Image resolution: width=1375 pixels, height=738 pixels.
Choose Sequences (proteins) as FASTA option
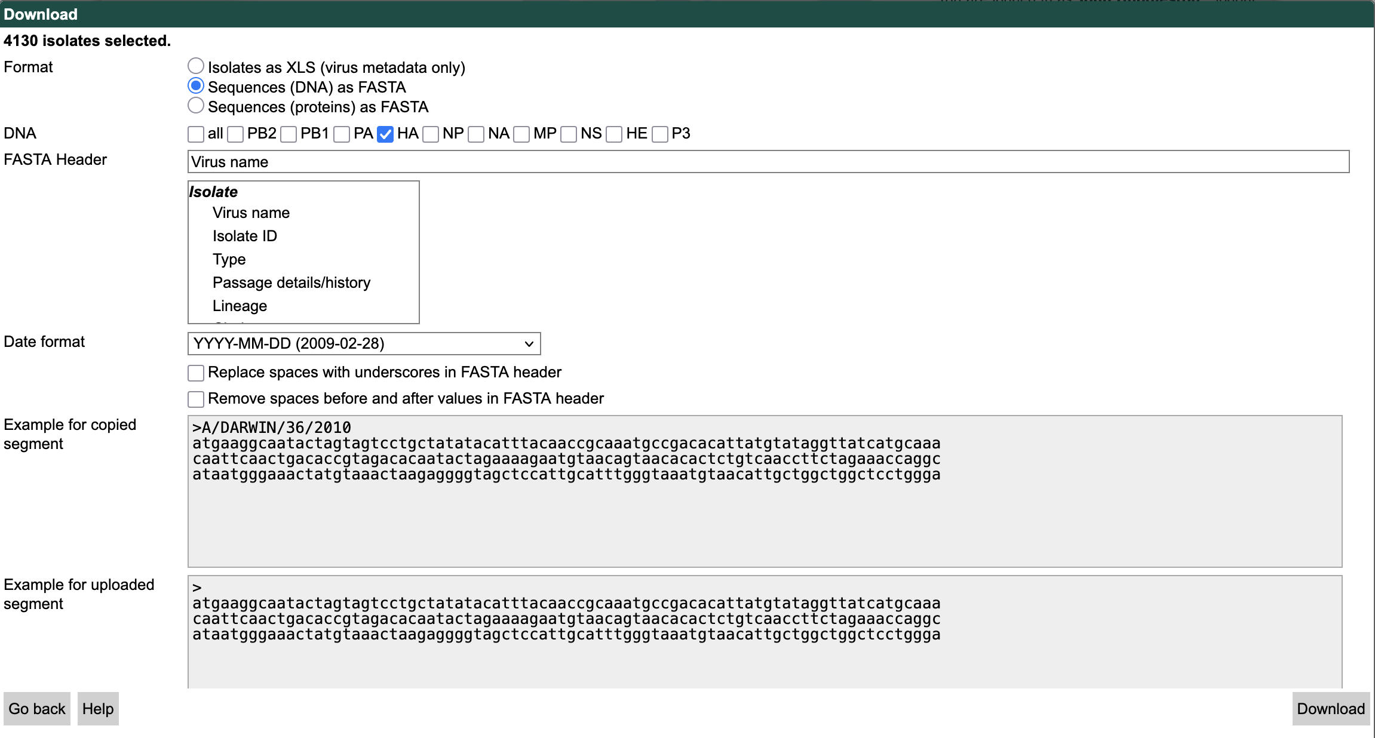pos(195,106)
